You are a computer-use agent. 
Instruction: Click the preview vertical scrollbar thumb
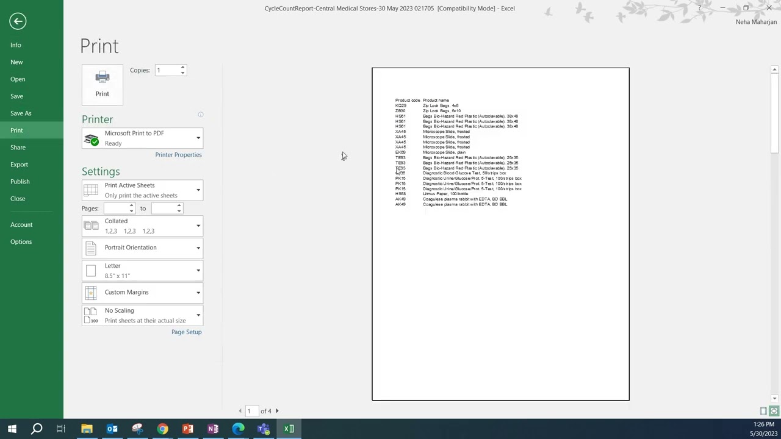click(774, 113)
